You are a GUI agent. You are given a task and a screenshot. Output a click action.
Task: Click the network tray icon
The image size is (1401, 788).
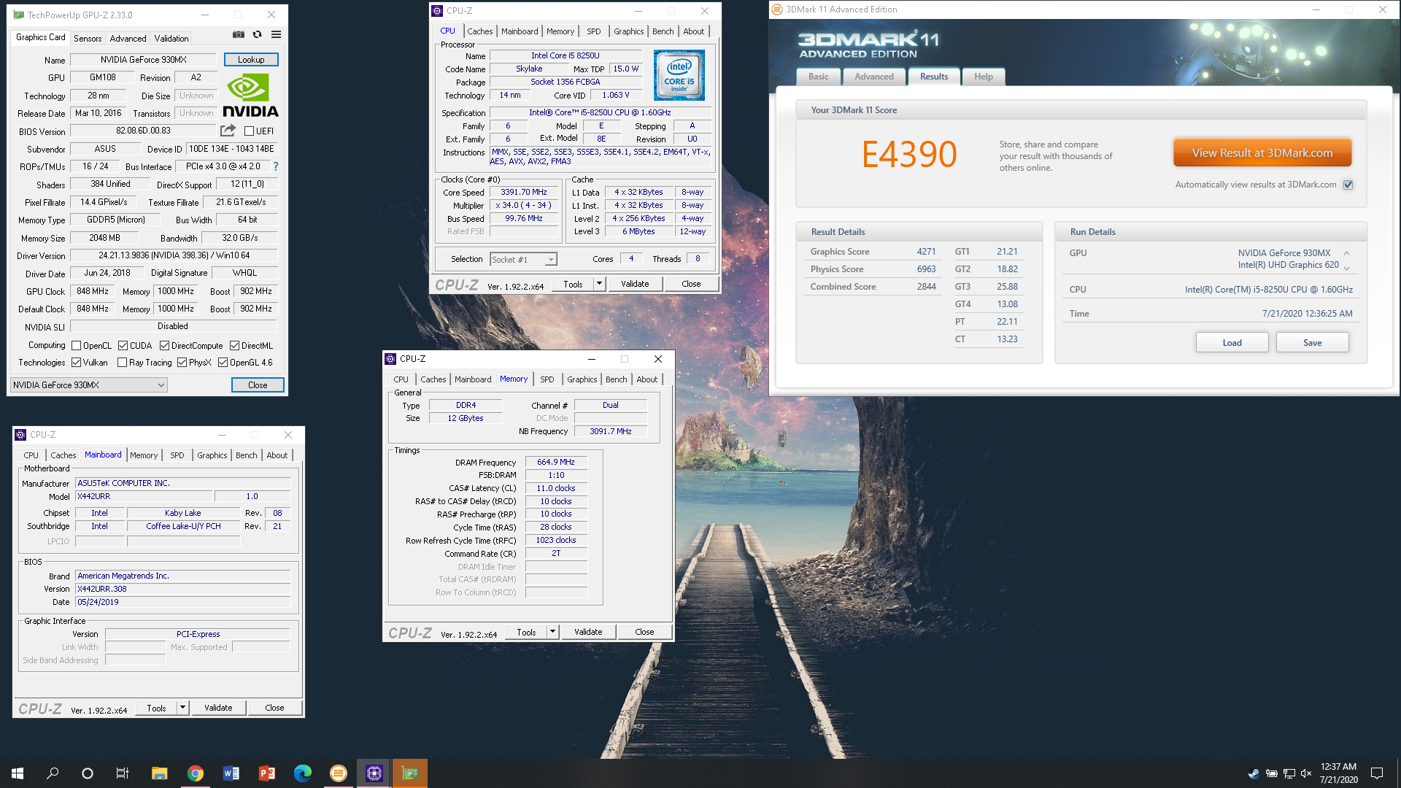point(1289,773)
